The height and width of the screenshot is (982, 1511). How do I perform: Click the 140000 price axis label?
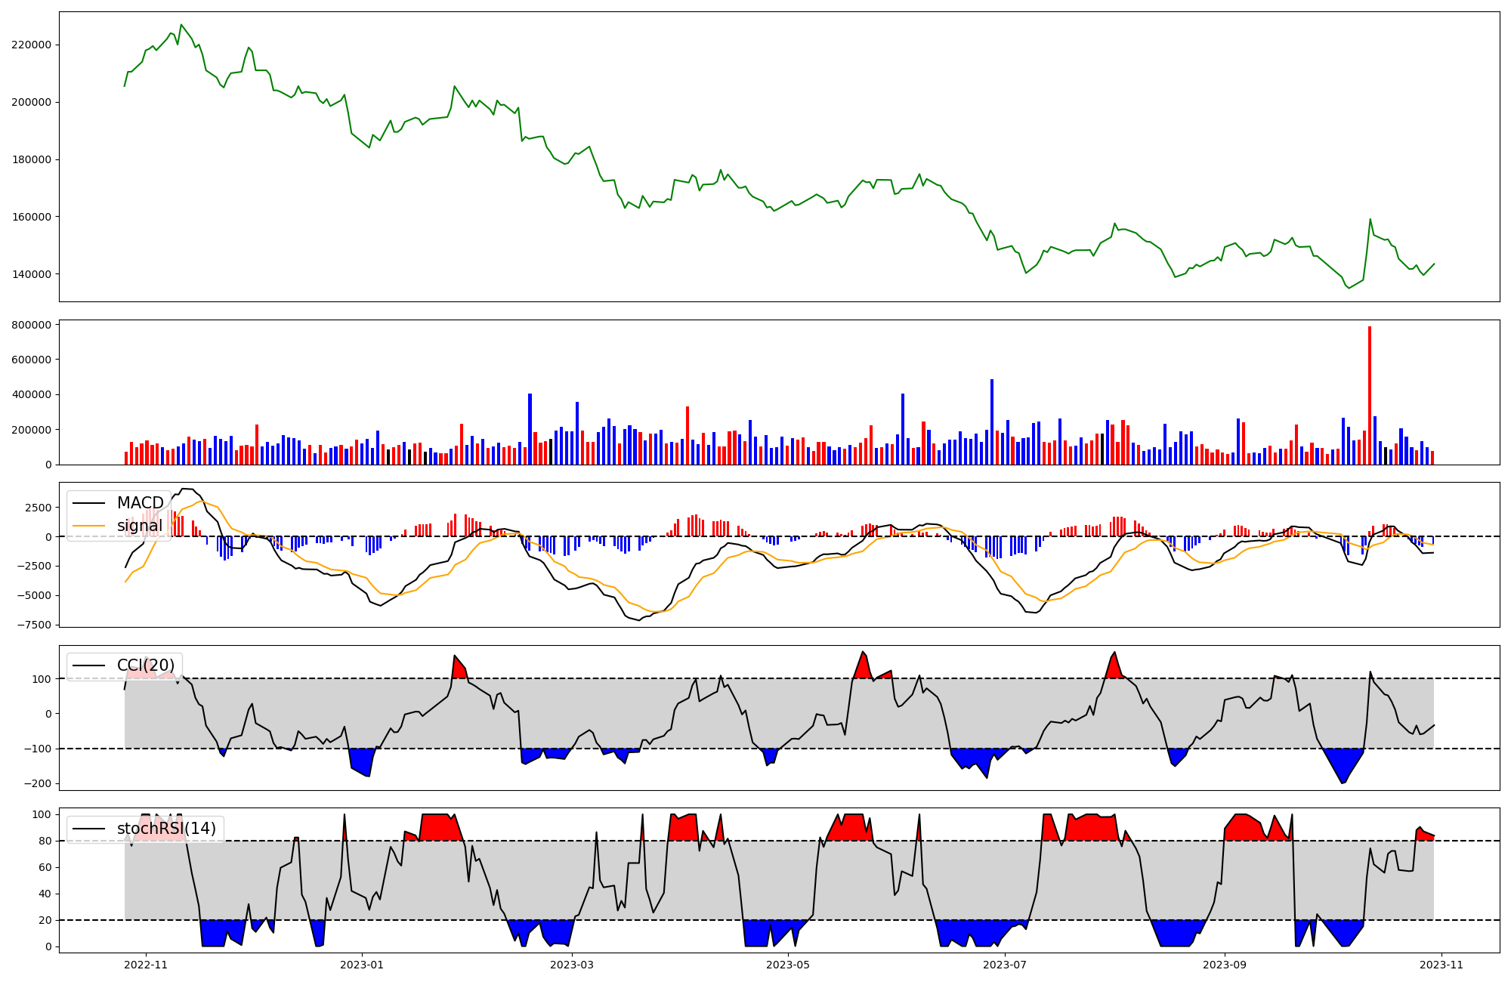pos(32,274)
